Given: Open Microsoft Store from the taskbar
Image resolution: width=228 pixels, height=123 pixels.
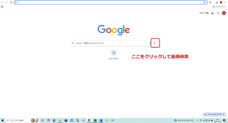Looking at the screenshot, I should click(66, 120).
